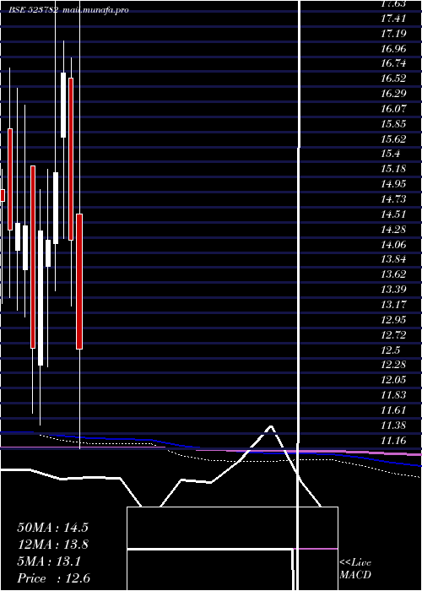Pick the 16.07 price axis value
The width and height of the screenshot is (422, 591).
tap(393, 109)
